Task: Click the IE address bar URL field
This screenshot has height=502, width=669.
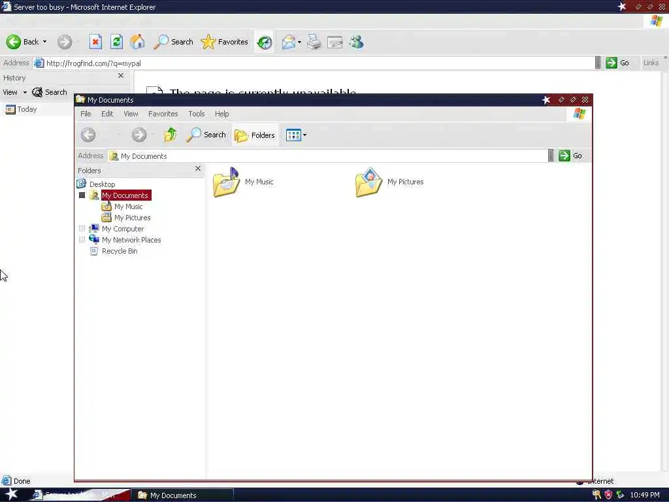Action: click(x=316, y=63)
